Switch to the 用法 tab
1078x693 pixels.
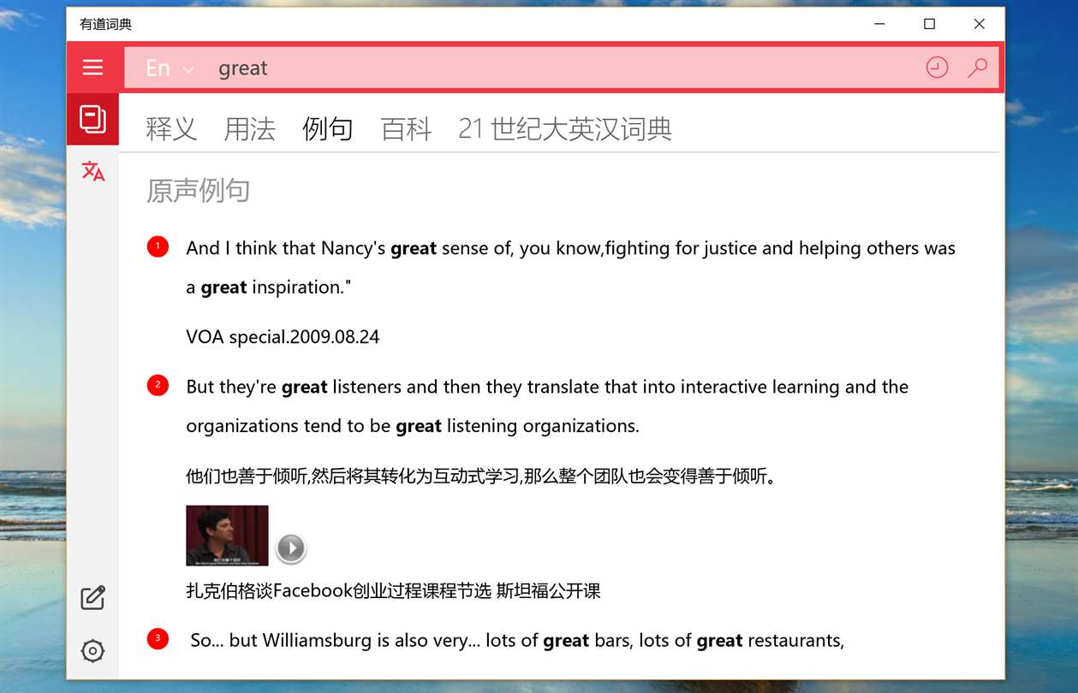click(x=249, y=129)
